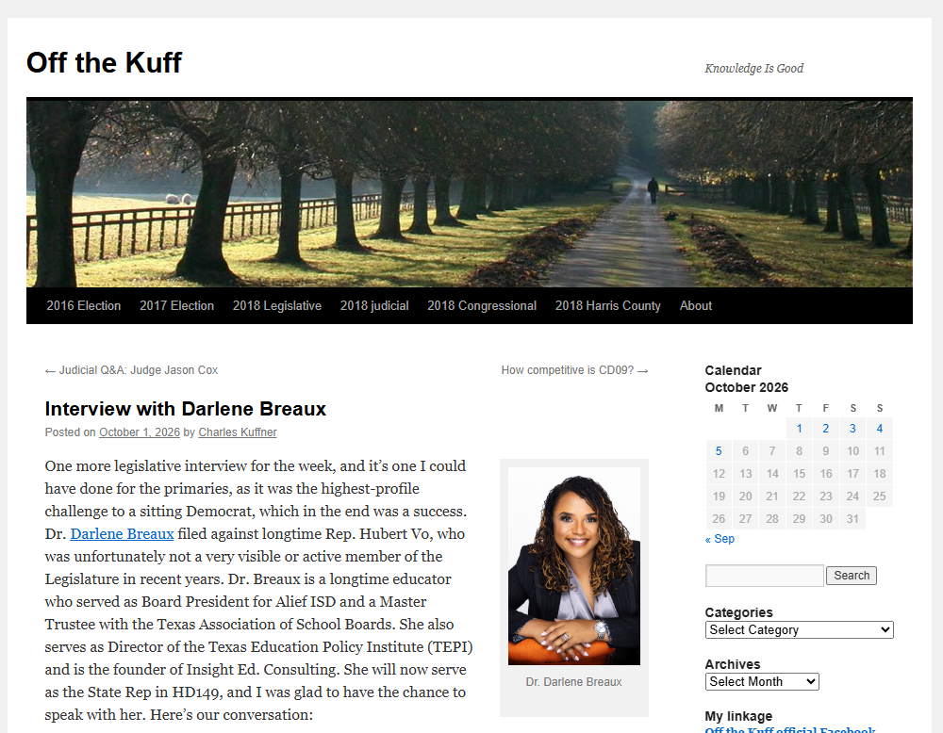Open the 2018 Harris County page

tap(607, 306)
